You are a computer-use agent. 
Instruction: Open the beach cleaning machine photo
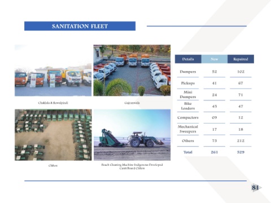click(132, 135)
